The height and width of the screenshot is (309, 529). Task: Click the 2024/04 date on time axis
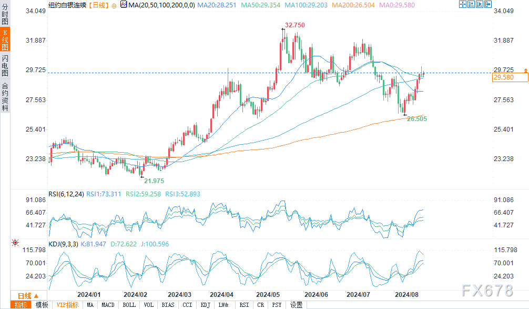click(x=221, y=295)
